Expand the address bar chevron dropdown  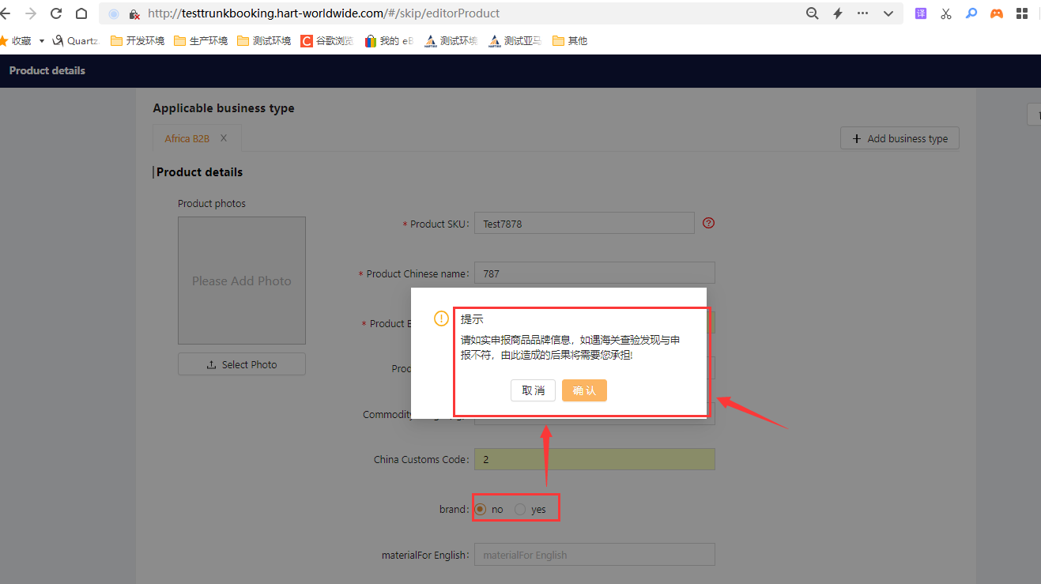(x=888, y=13)
